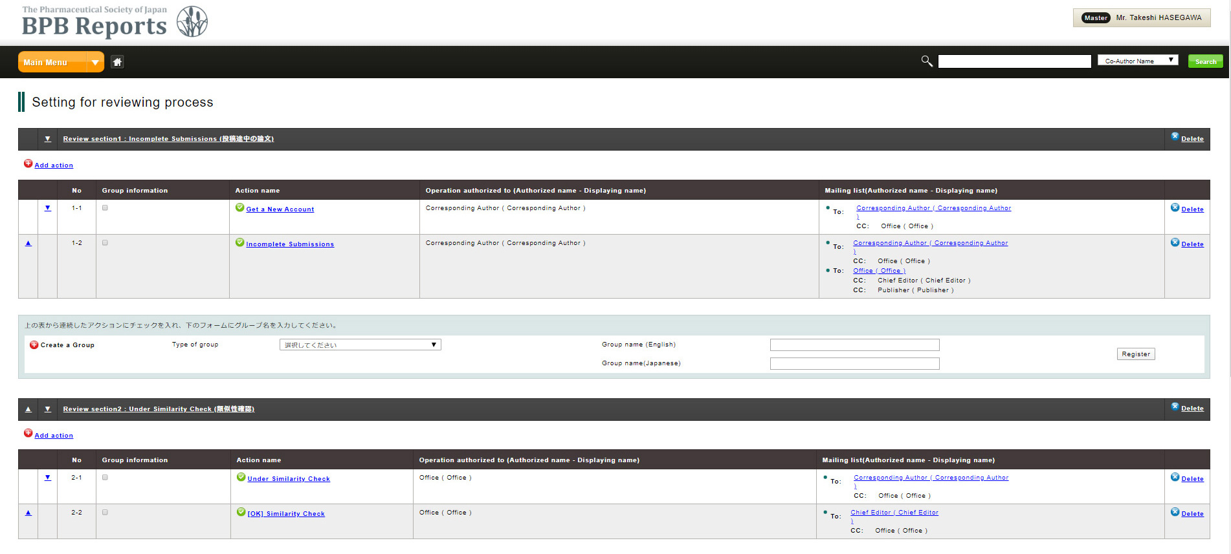Focus the Group name (English) field
1231x554 pixels.
pyautogui.click(x=854, y=345)
